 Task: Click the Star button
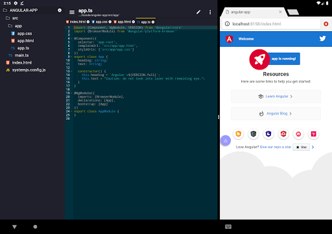(x=302, y=147)
